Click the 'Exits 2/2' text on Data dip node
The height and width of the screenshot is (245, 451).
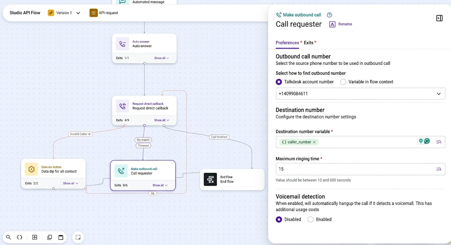coord(31,183)
